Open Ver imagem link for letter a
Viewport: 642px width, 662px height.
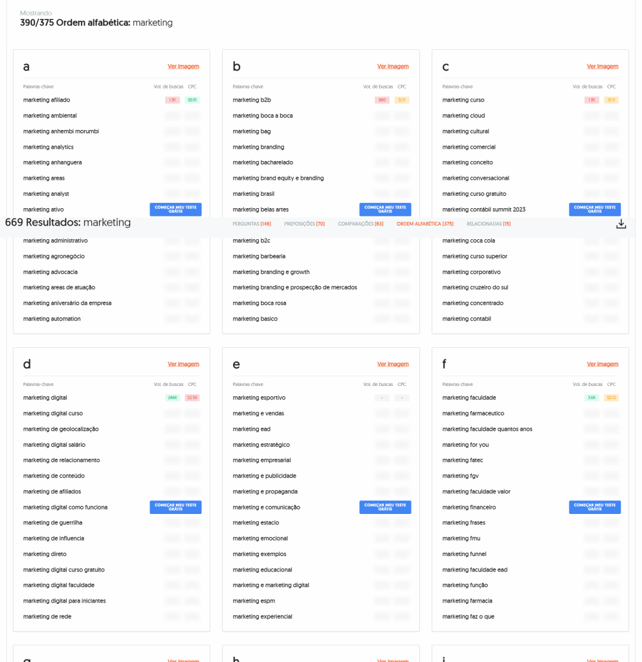[183, 67]
